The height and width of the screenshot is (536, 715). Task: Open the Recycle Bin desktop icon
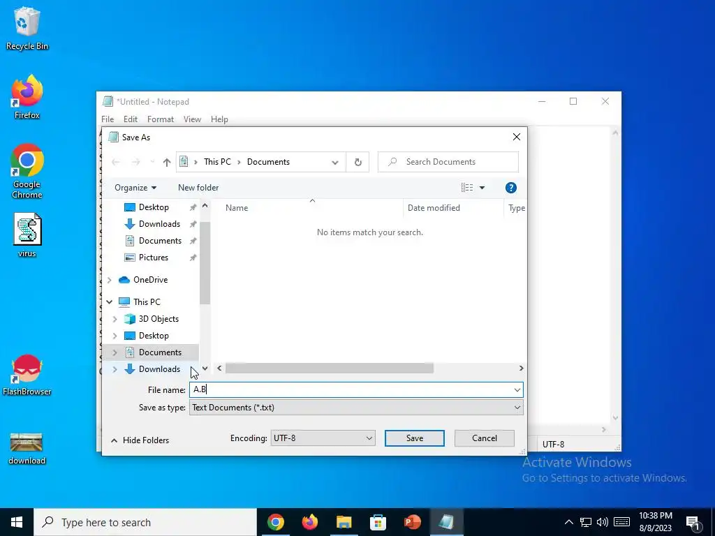coord(27,28)
